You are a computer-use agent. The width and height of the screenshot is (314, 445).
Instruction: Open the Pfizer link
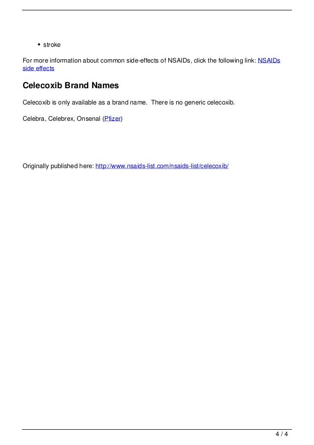point(113,119)
